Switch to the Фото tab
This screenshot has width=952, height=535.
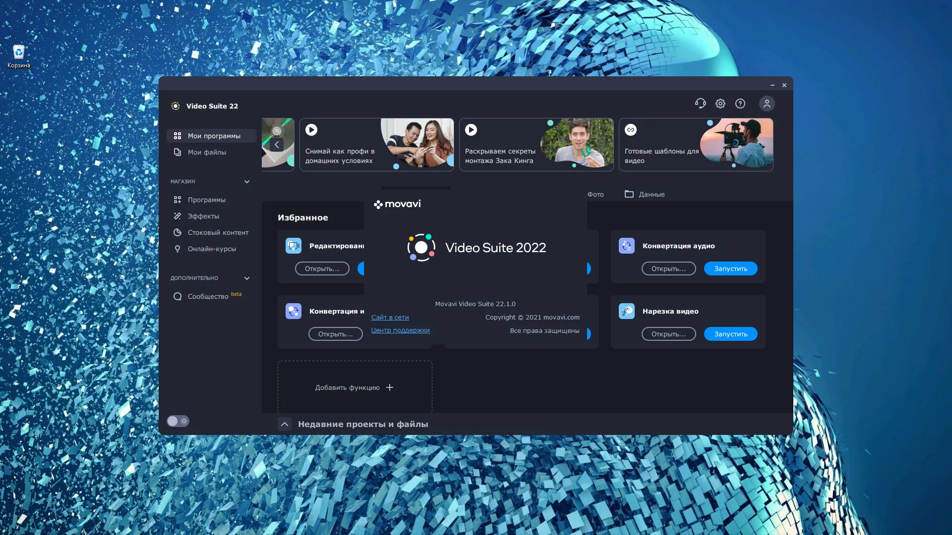(x=595, y=194)
